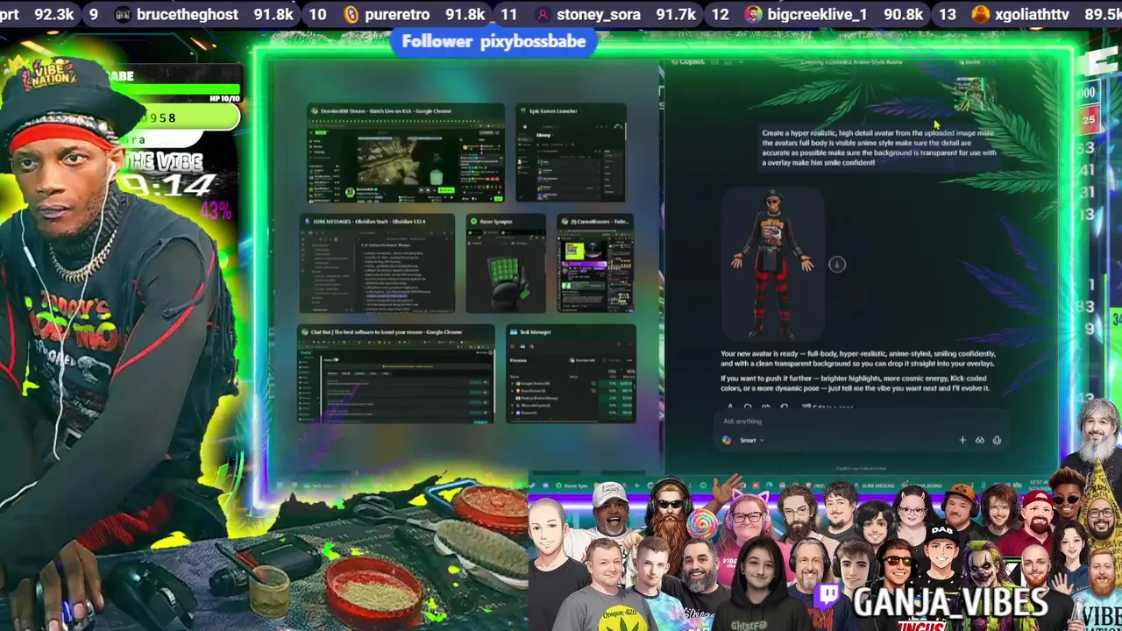Switch to the Obsidian LURK MESSAGES window
Viewport: 1122px width, 631px height.
(x=377, y=264)
